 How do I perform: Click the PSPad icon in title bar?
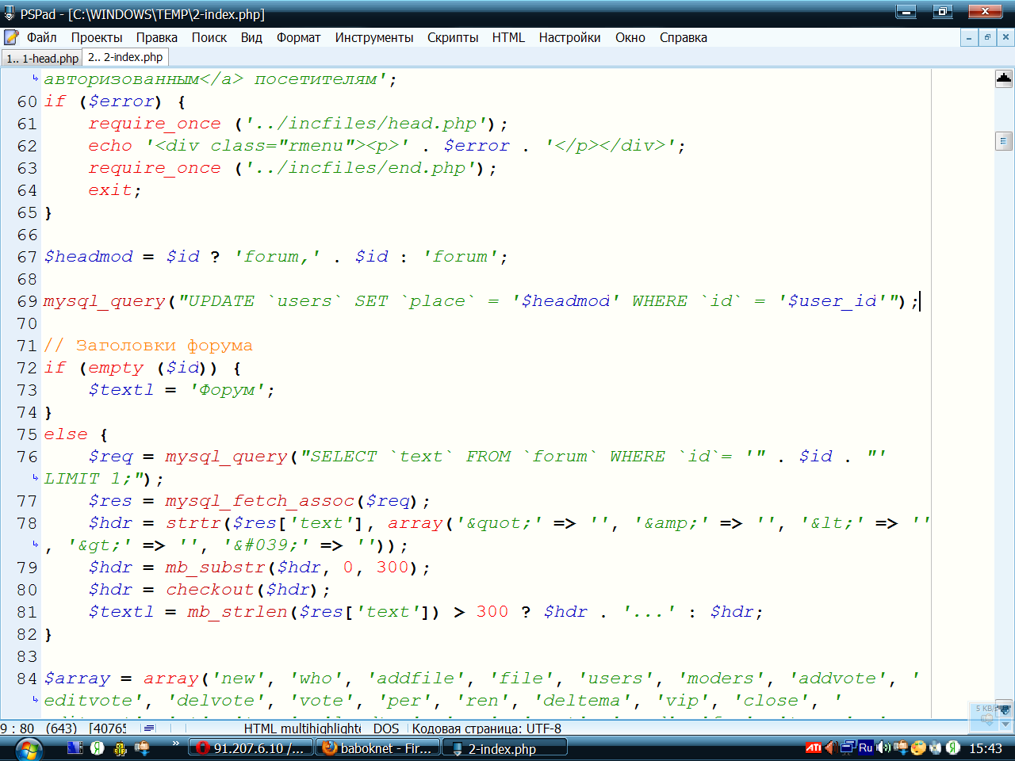pos(10,13)
